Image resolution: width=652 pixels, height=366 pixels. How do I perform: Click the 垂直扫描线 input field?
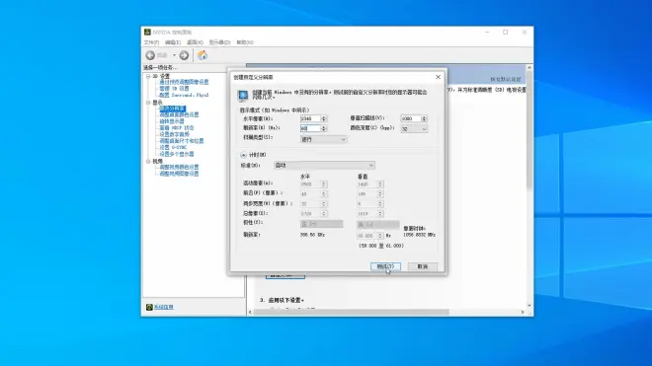tap(410, 118)
